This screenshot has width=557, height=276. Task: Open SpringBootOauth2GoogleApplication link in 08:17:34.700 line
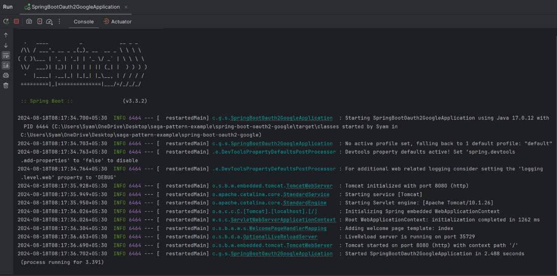tap(282, 118)
